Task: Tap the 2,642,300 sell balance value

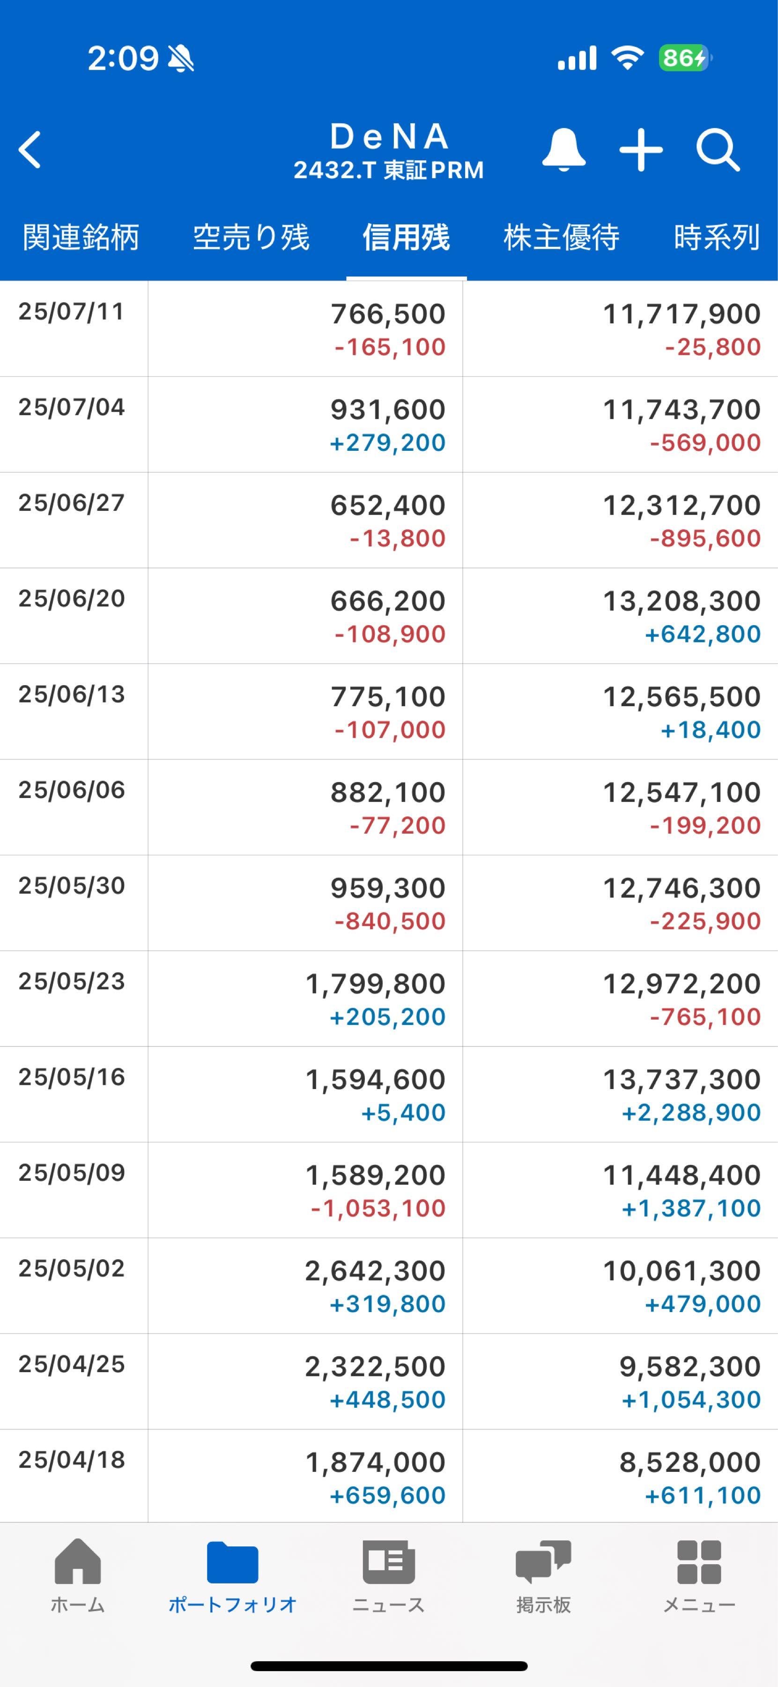Action: click(375, 1270)
